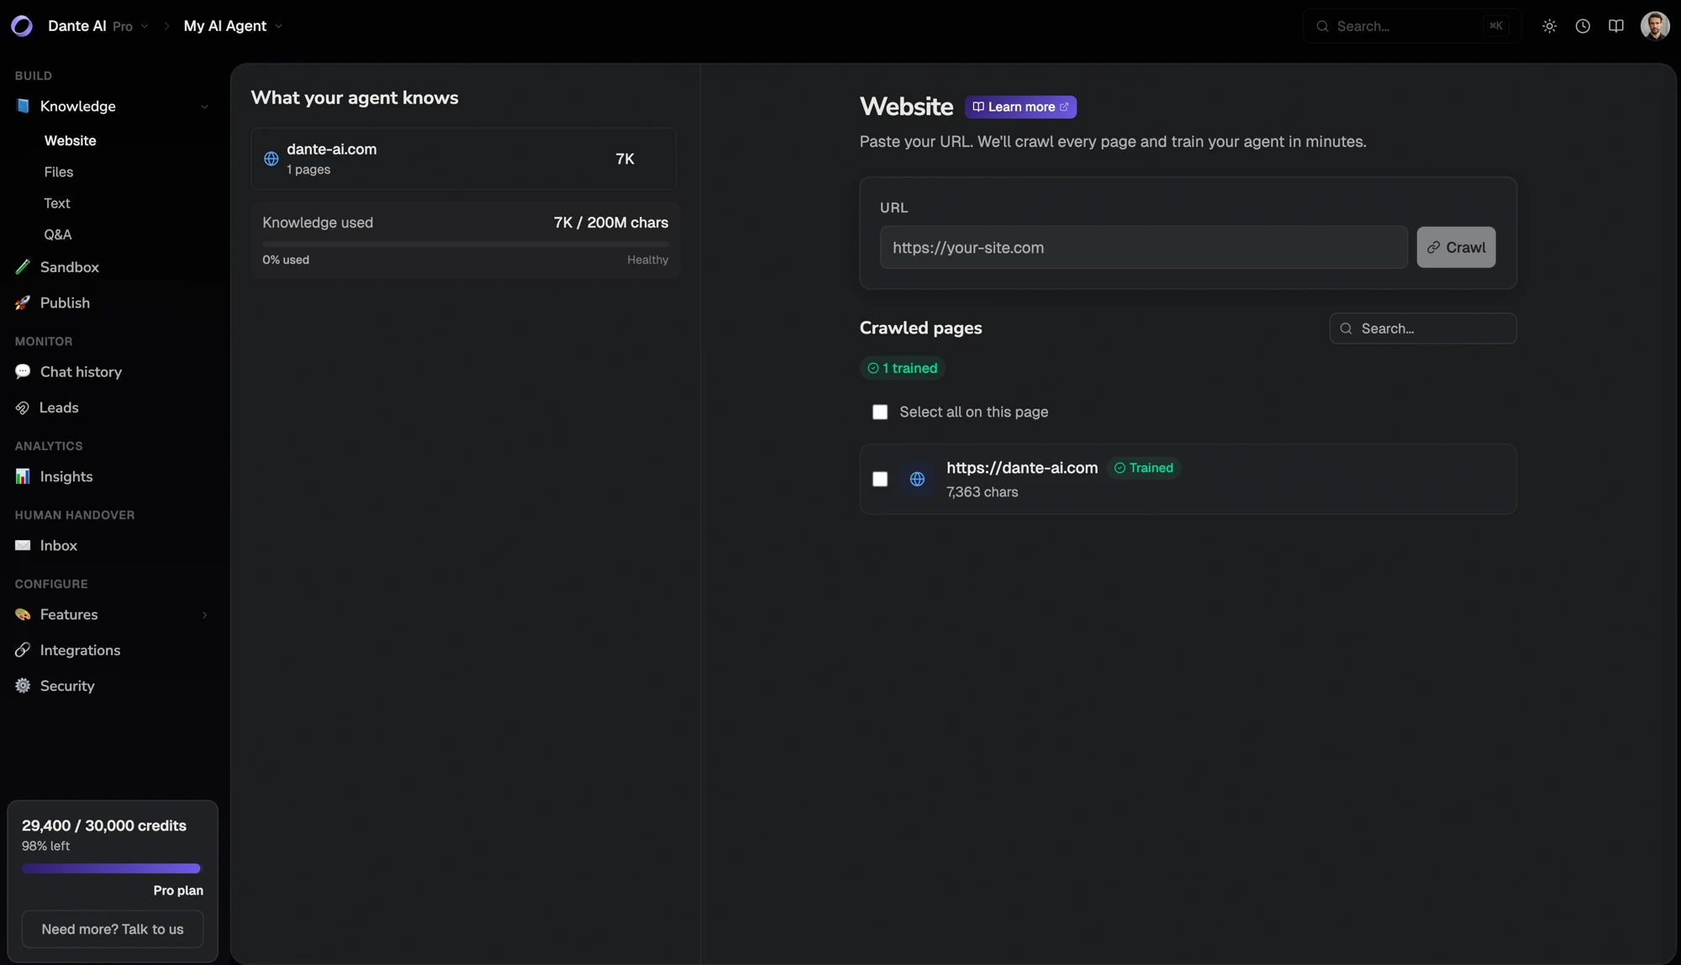Click the 29,400 / 30,000 credits text
1681x965 pixels.
tap(104, 826)
